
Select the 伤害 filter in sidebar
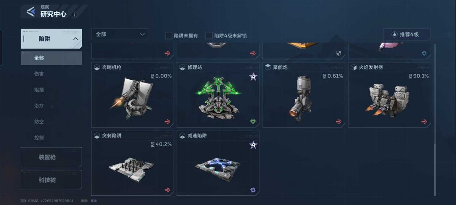click(39, 74)
